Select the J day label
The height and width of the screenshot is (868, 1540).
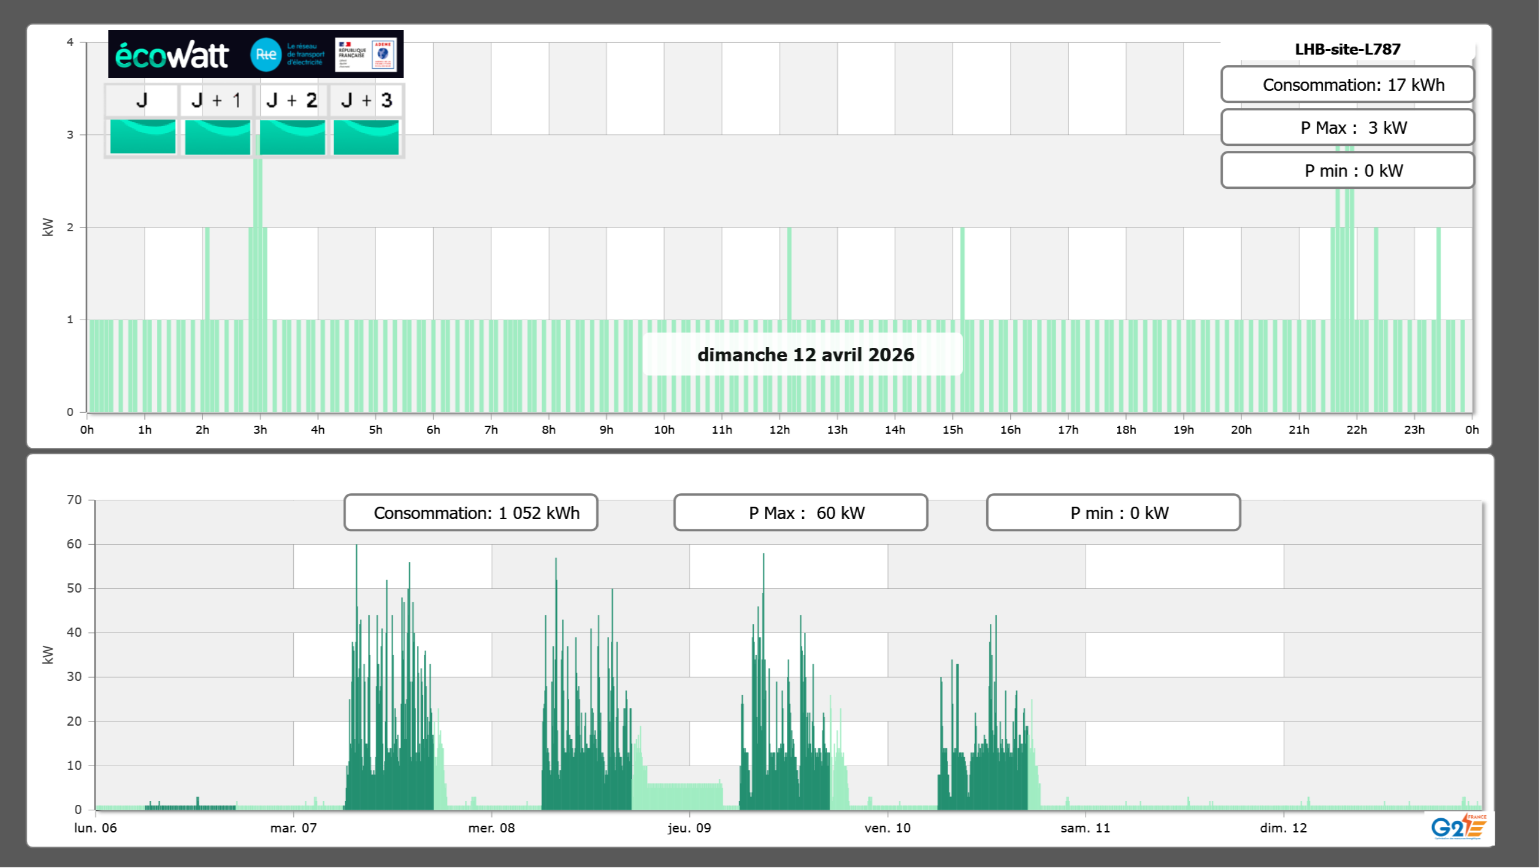point(142,101)
